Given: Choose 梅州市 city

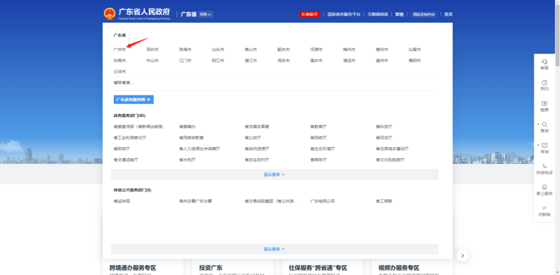Looking at the screenshot, I should [x=349, y=50].
